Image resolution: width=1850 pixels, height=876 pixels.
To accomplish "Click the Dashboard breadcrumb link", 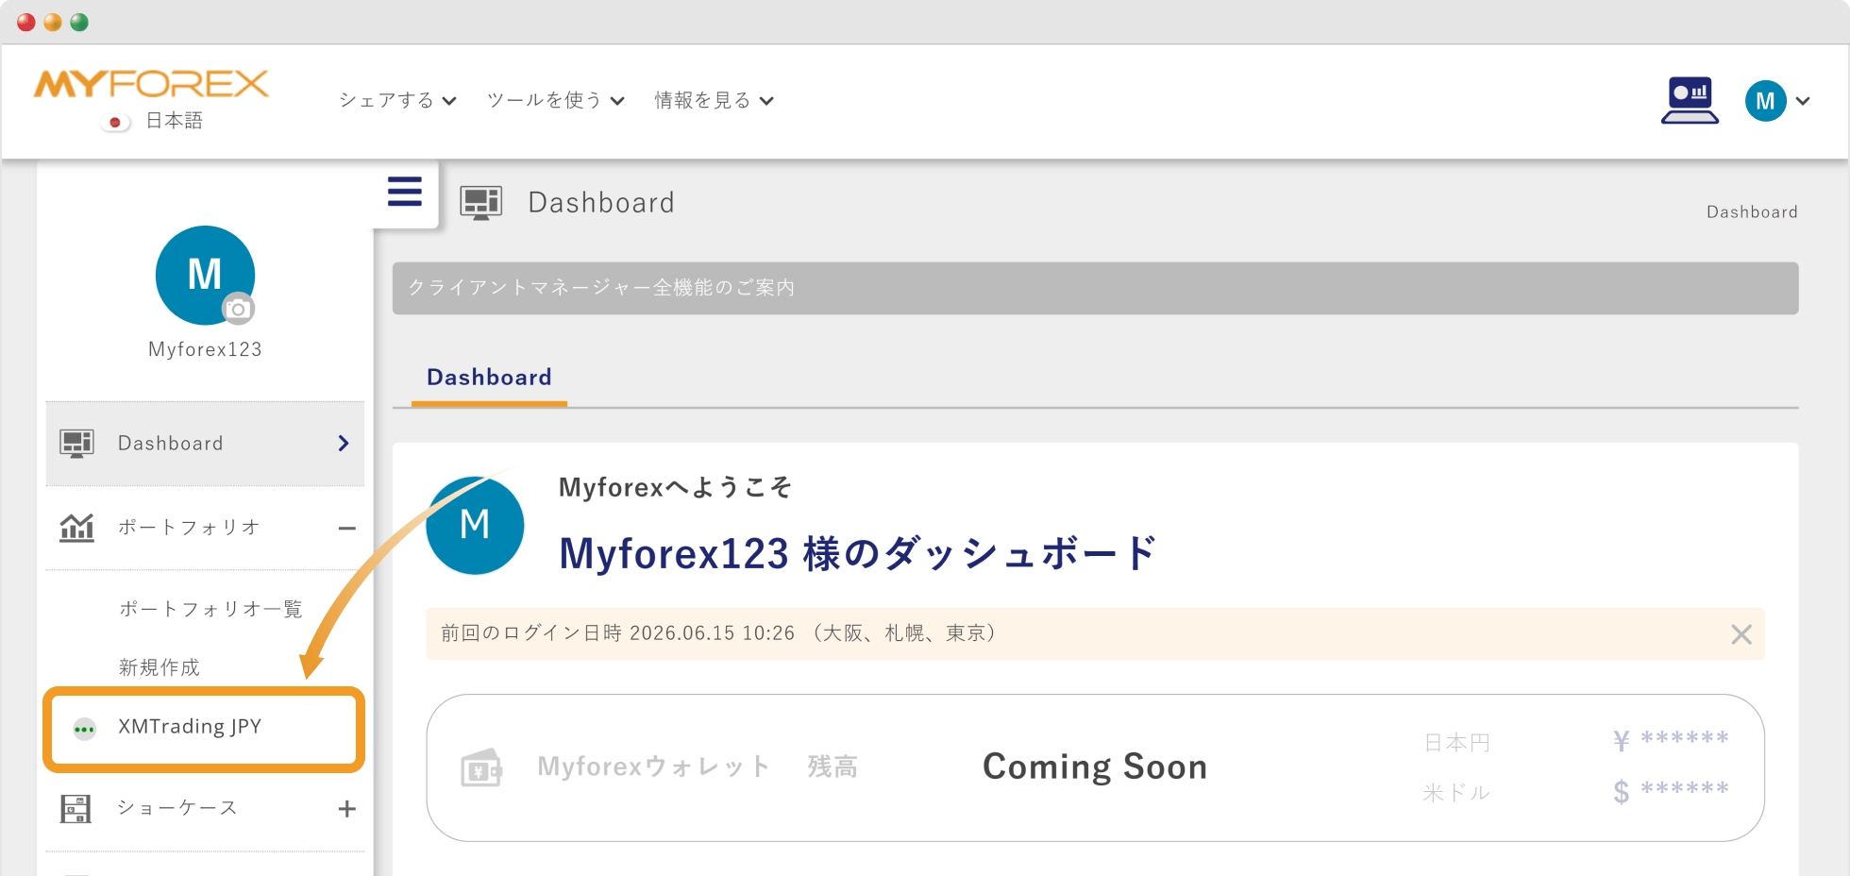I will [1752, 212].
